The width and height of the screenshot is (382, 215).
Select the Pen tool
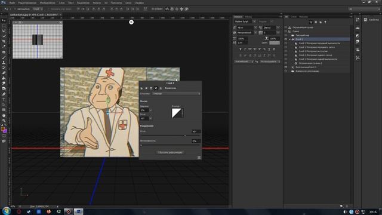click(4, 94)
